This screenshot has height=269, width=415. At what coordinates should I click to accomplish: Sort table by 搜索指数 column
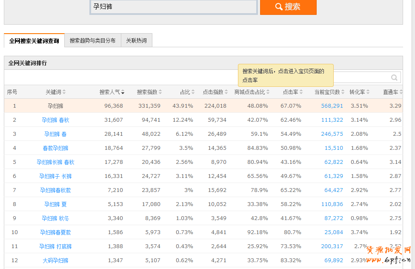pyautogui.click(x=149, y=92)
